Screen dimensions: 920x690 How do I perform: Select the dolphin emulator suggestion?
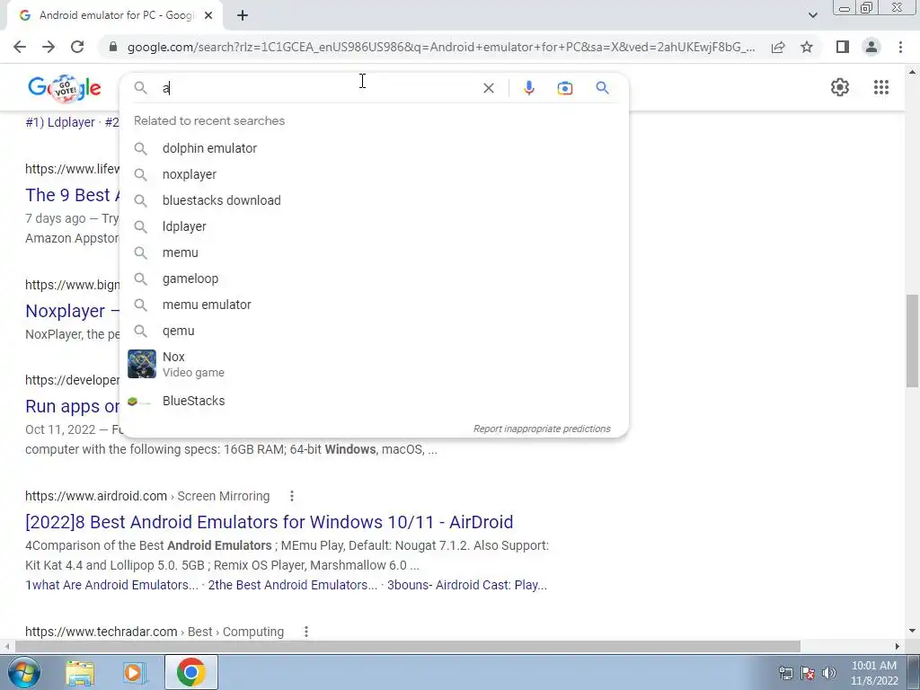pyautogui.click(x=374, y=148)
